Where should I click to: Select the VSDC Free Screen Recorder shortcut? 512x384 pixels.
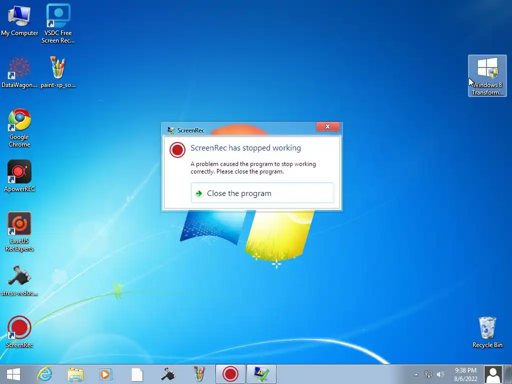click(x=58, y=23)
